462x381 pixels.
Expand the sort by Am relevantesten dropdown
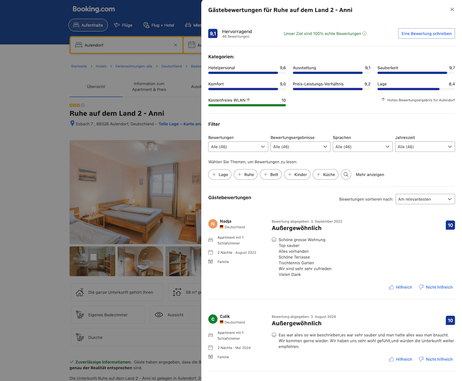[425, 199]
